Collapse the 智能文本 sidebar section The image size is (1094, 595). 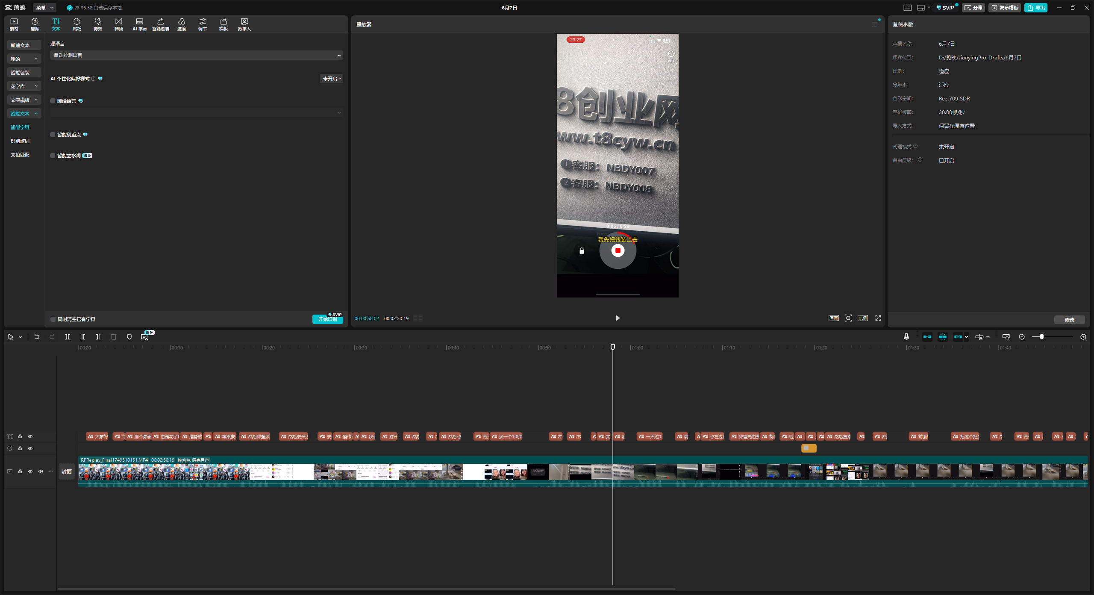(24, 114)
